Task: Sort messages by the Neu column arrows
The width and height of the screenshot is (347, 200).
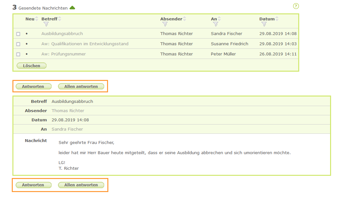Action: tap(36, 19)
